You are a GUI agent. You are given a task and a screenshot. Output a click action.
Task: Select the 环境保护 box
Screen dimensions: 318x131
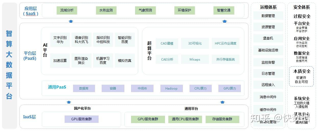point(184,10)
